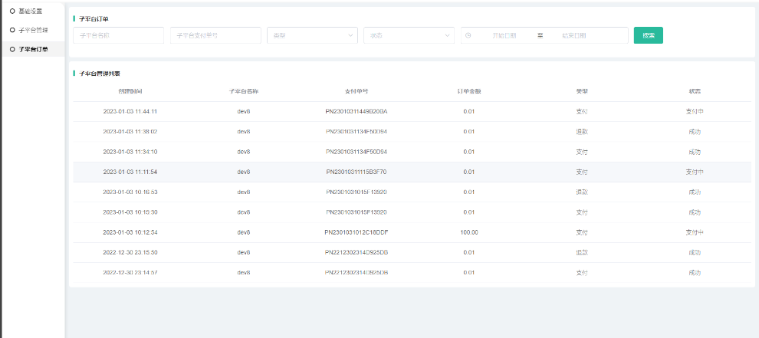Open the 子平台订单 sidebar menu item
759x338 pixels.
tap(33, 49)
